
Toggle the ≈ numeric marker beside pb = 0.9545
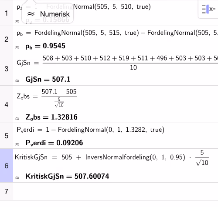17,47
